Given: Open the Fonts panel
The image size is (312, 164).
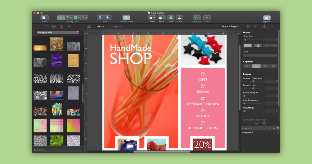Looking at the screenshot, I should pyautogui.click(x=207, y=17).
